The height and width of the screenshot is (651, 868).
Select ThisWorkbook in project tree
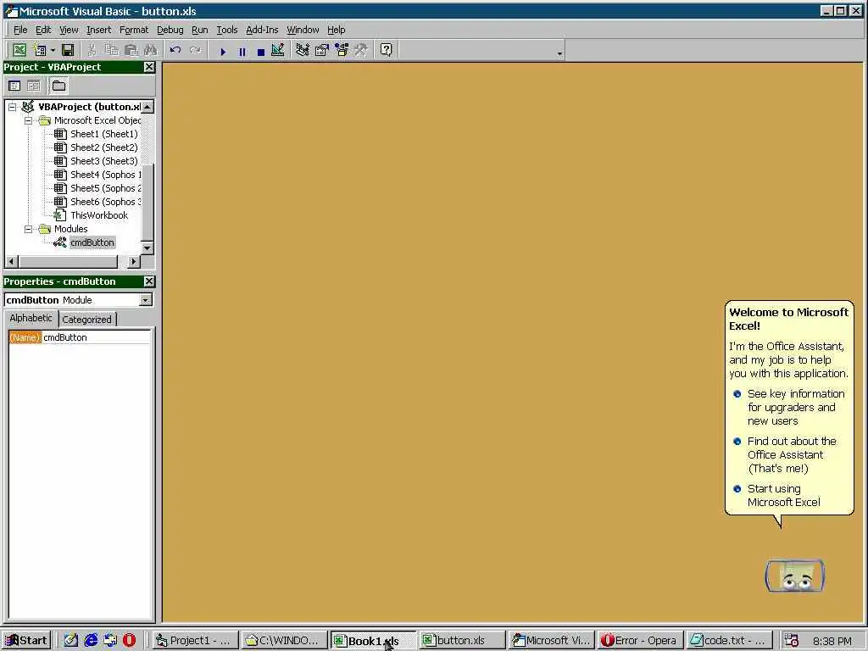point(98,215)
